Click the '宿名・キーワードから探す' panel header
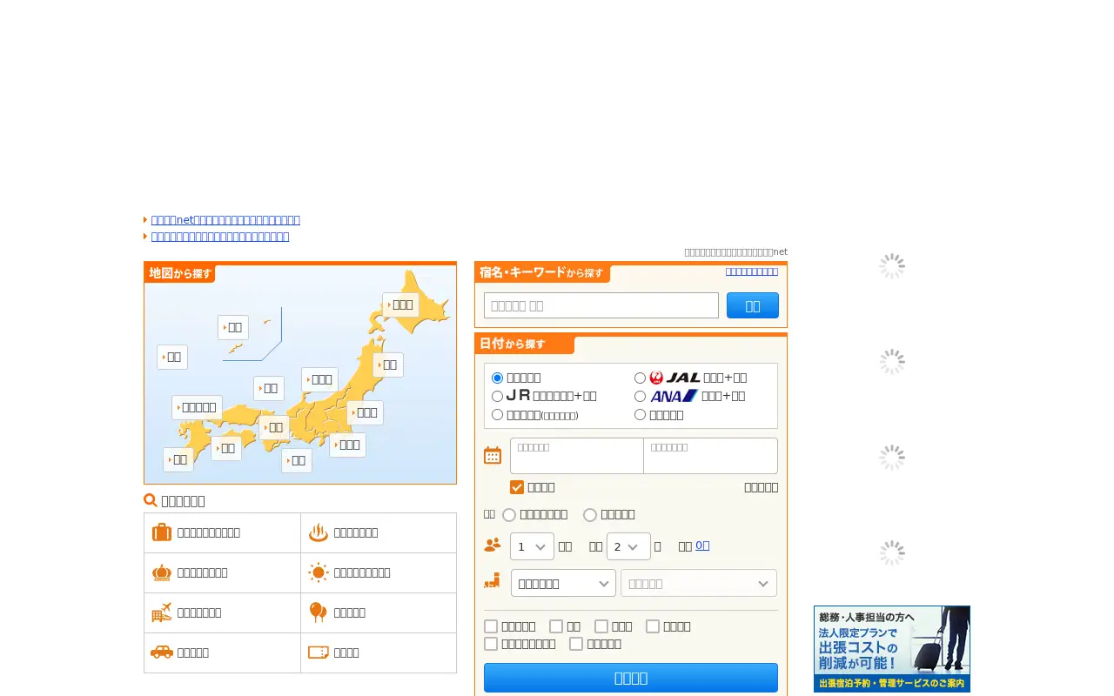This screenshot has width=1114, height=696. pos(542,273)
